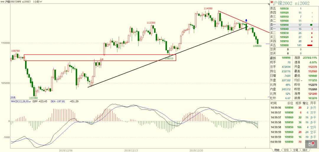The image size is (319, 152).
Task: Click the red M icon beside 沪镍2002 header
Action: (x=271, y=2)
